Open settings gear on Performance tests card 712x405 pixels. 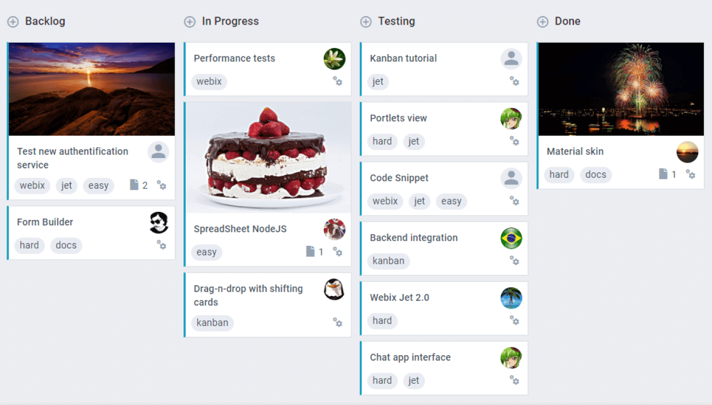point(338,81)
